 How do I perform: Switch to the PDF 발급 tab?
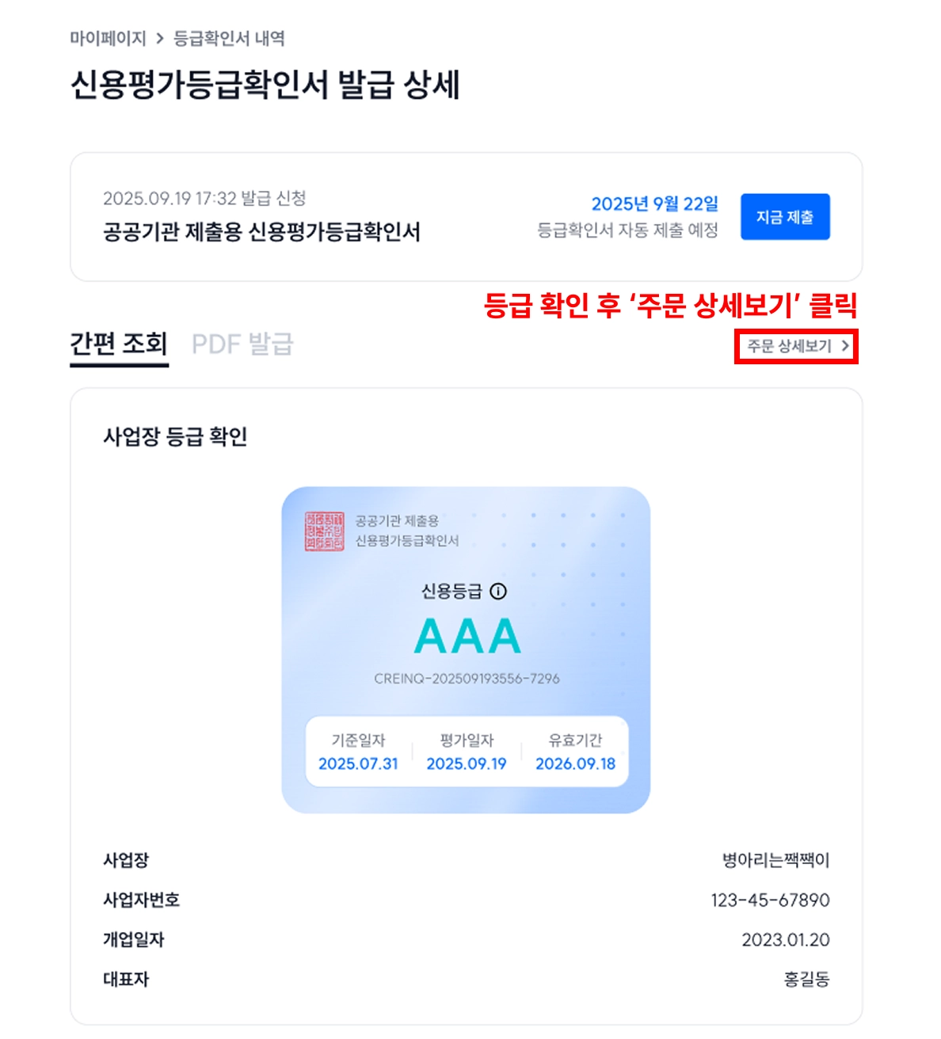[242, 344]
